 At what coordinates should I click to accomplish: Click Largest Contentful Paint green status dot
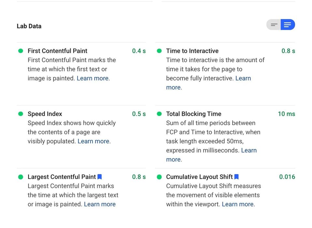pos(21,177)
